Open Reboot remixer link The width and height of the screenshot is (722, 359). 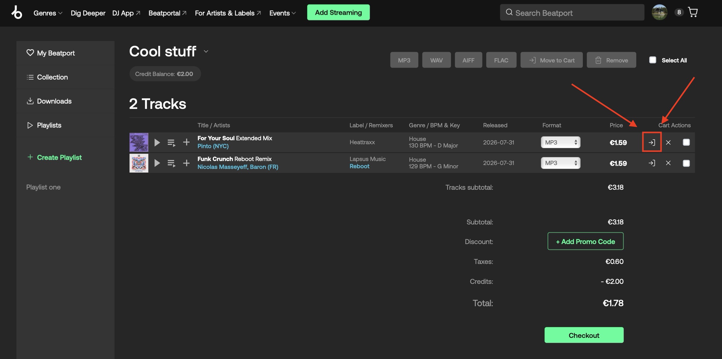359,166
